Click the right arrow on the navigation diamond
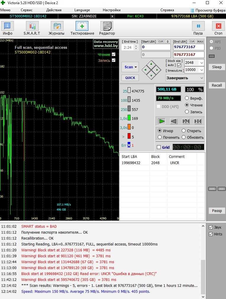226x299 pixels. tap(157, 70)
